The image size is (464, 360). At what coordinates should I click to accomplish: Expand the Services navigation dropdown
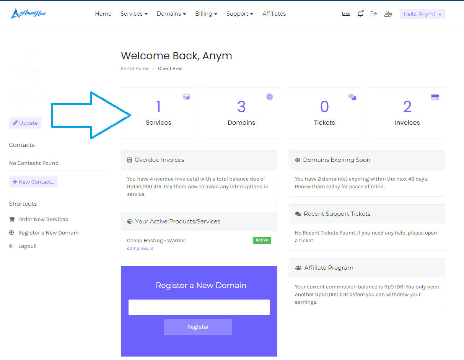coord(134,14)
